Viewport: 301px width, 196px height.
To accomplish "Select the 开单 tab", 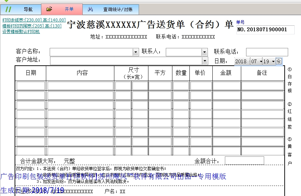I will [x=62, y=9].
